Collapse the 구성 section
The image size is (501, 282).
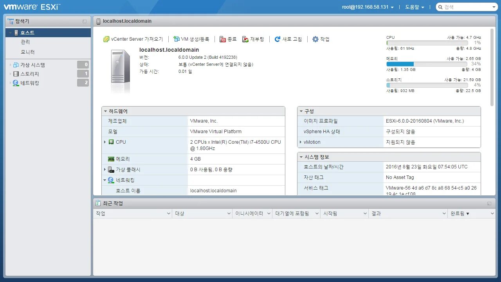click(301, 111)
